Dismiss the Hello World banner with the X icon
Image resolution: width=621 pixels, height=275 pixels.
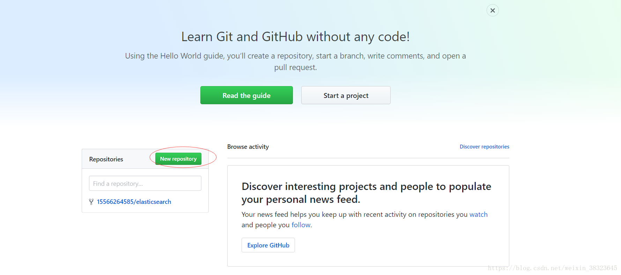pos(493,10)
